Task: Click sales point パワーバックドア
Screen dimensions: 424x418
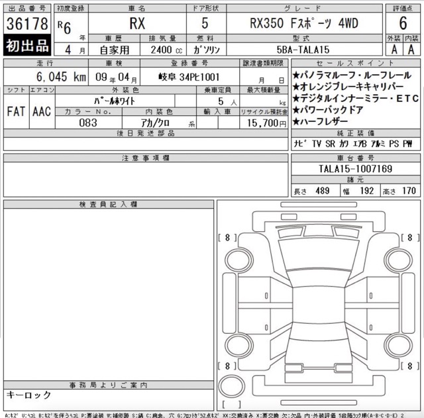Action: 328,110
